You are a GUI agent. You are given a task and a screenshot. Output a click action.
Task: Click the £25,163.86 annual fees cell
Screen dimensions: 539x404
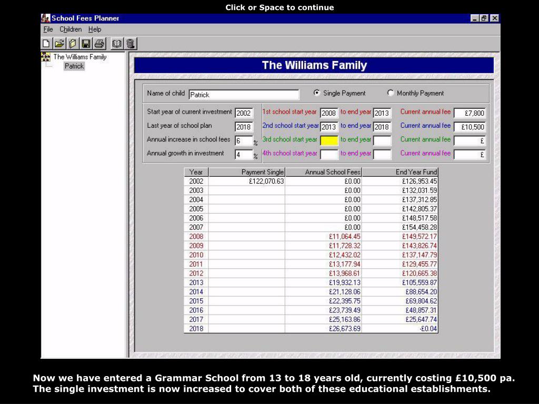[x=324, y=319]
